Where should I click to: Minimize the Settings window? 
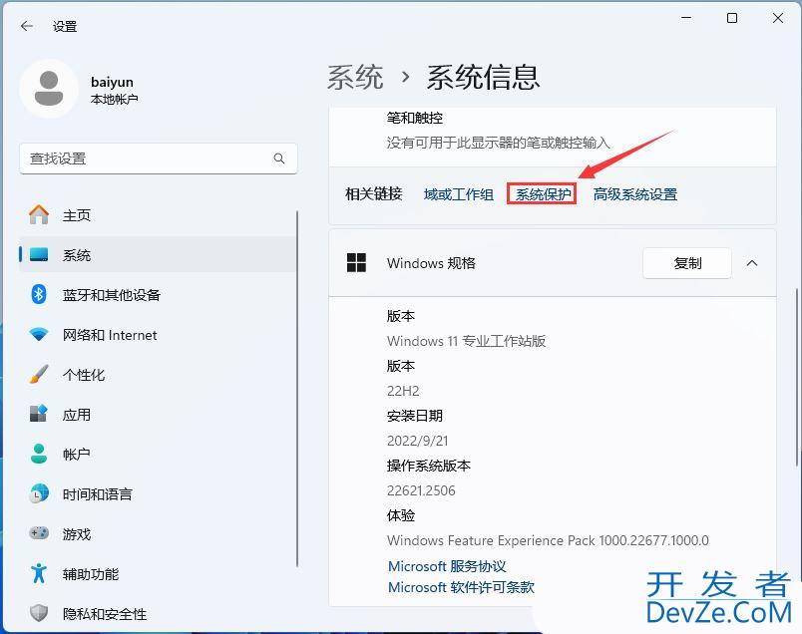coord(686,18)
